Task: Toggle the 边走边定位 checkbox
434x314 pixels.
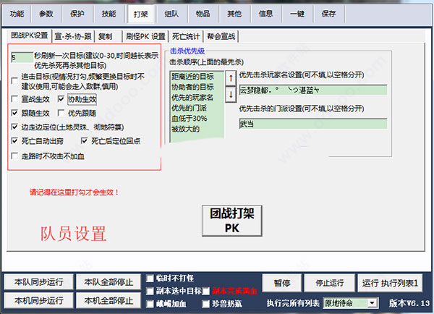Action: click(14, 127)
